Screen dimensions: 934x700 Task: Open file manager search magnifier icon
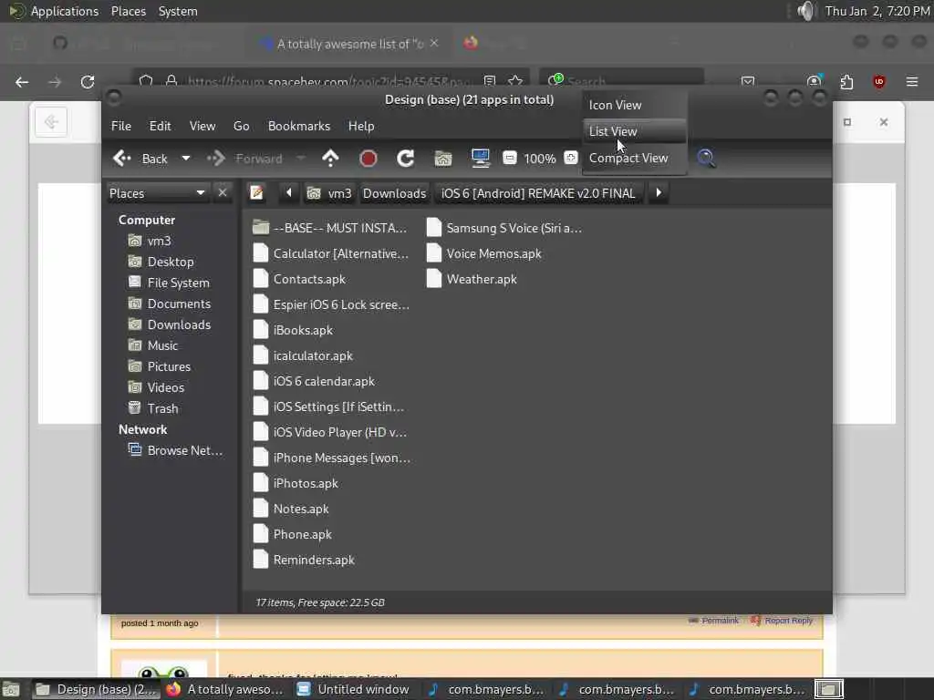click(707, 159)
